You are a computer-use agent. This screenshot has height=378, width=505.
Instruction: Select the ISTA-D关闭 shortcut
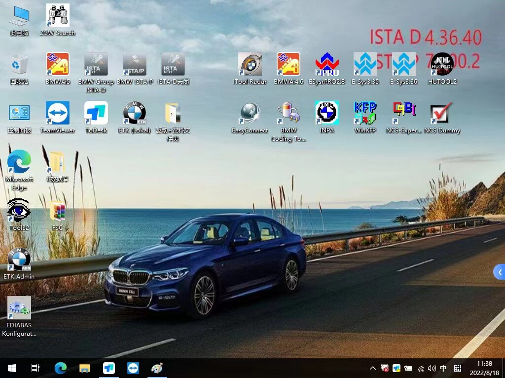tap(173, 69)
